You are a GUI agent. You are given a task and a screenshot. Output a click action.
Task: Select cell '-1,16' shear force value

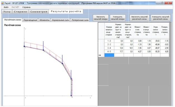165,41
